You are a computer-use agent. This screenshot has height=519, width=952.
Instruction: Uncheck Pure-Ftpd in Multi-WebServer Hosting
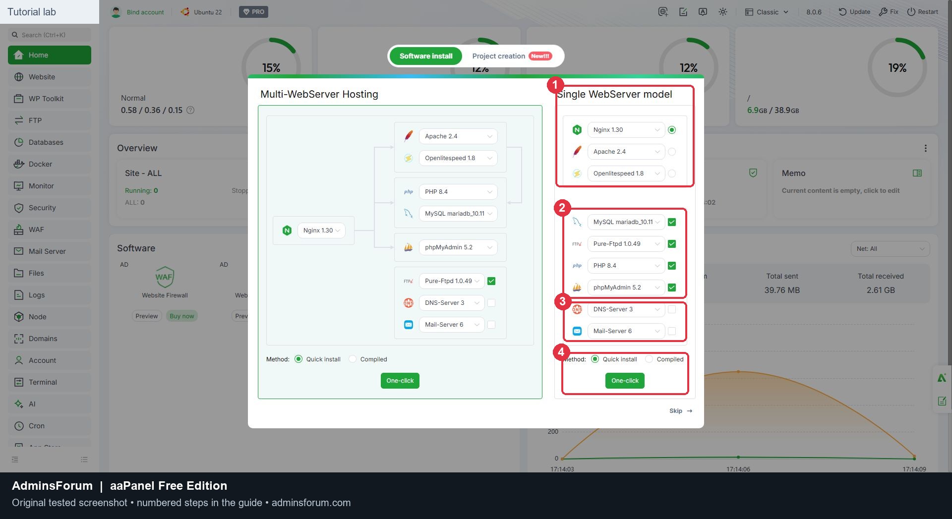click(491, 281)
